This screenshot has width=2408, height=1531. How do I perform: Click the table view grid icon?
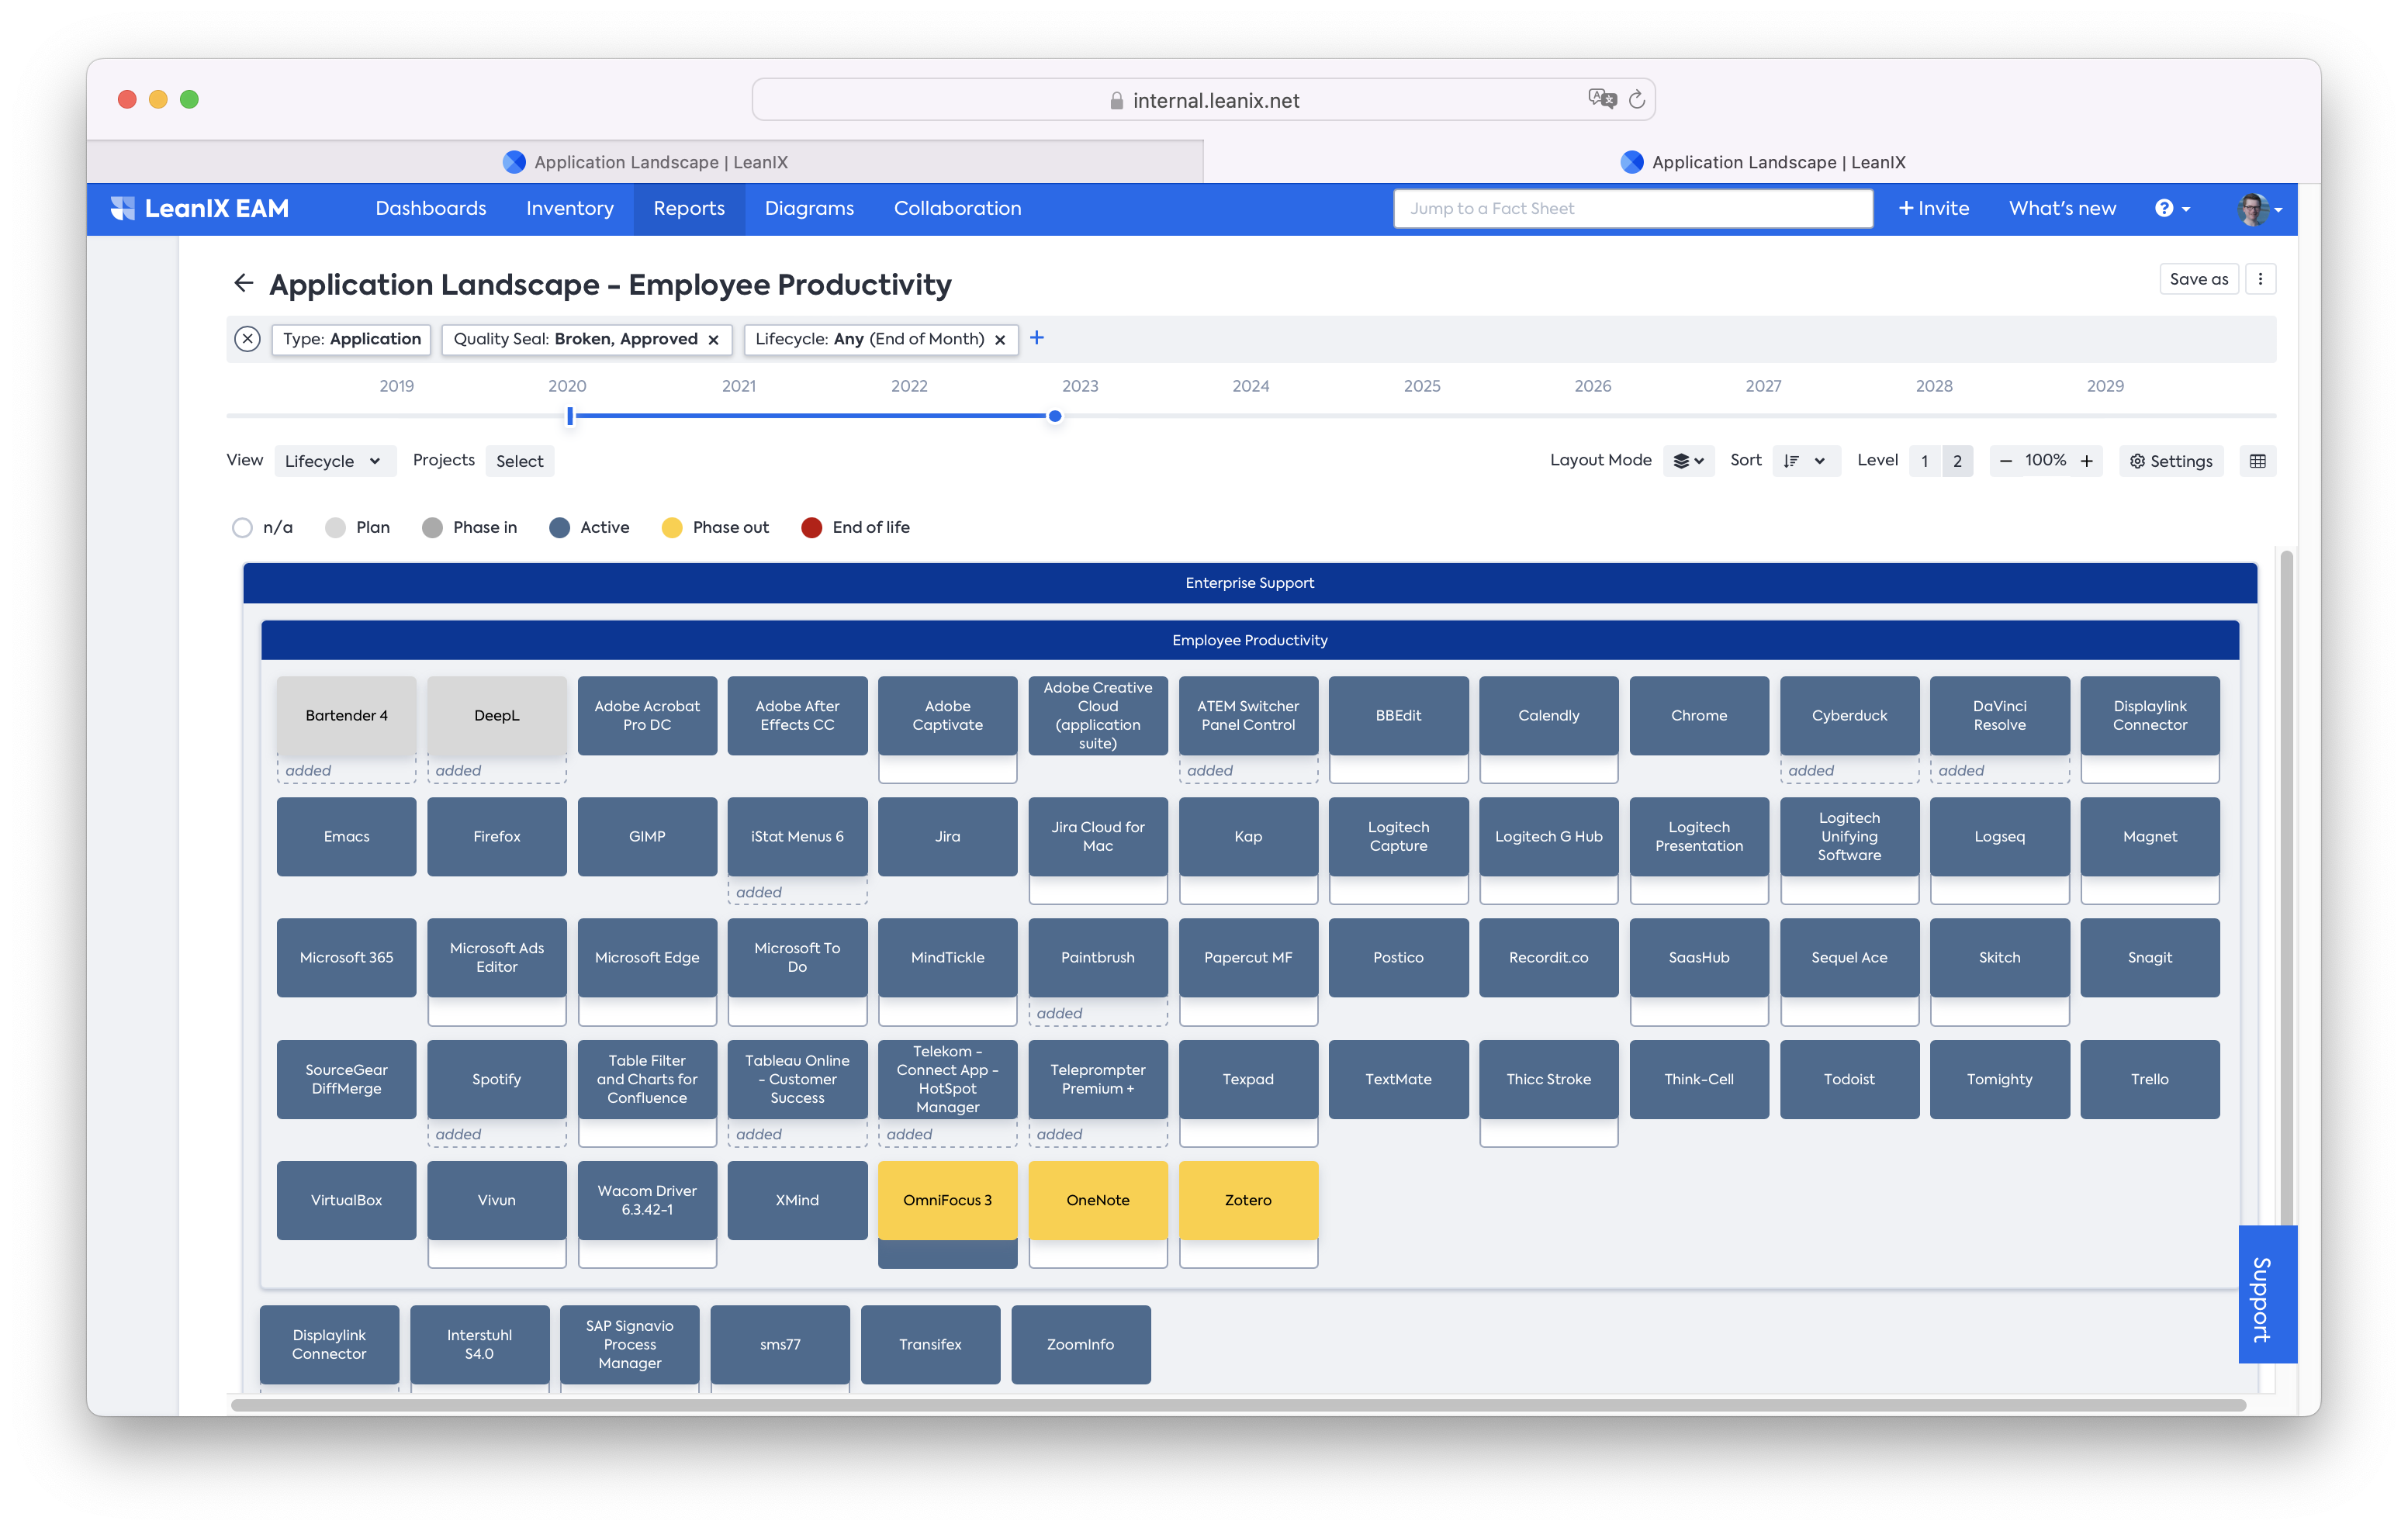pos(2257,461)
